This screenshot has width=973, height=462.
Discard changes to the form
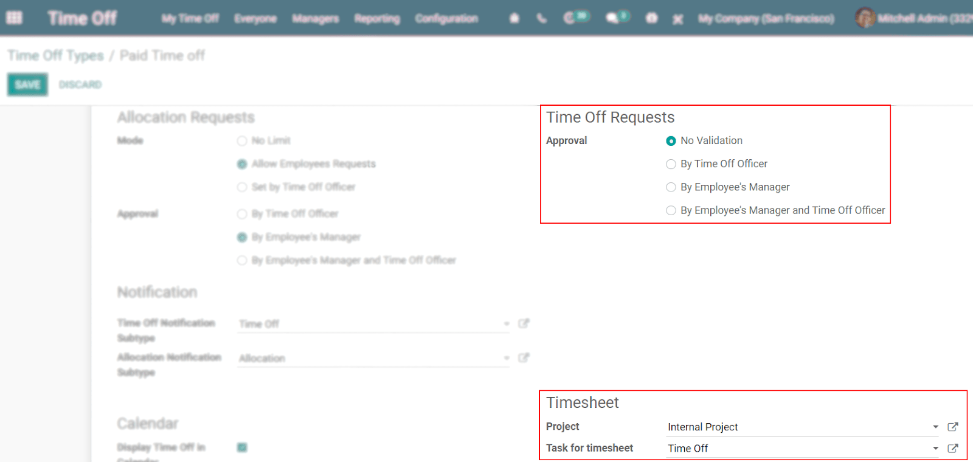(x=80, y=84)
